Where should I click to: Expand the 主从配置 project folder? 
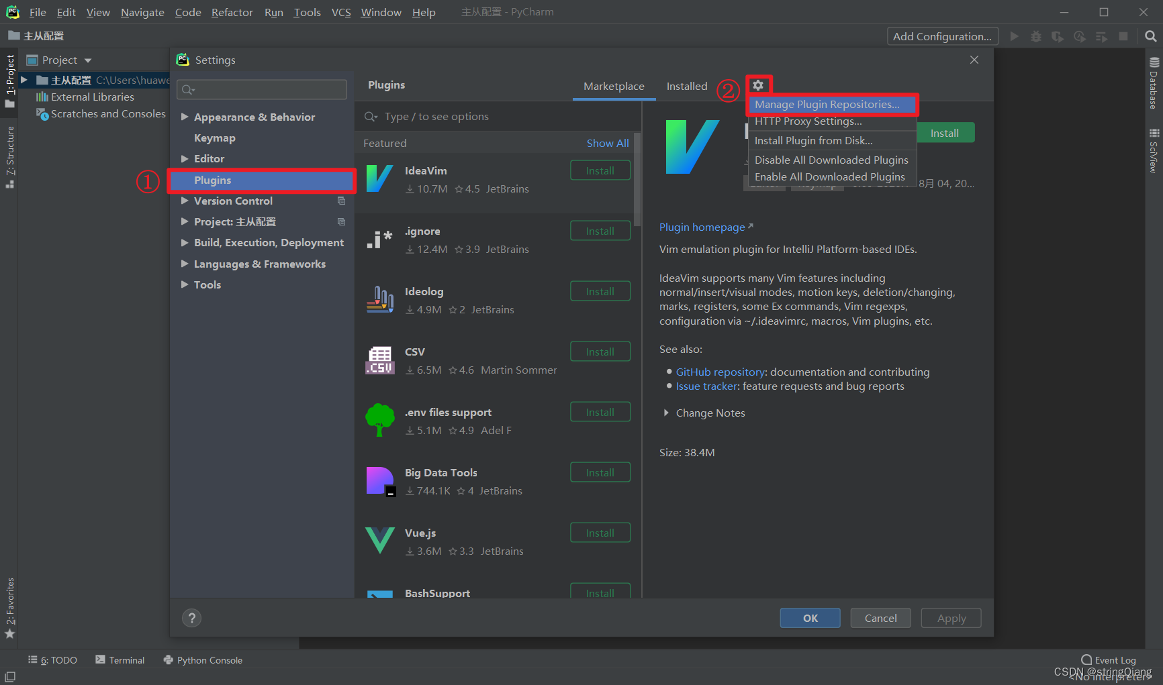point(24,80)
